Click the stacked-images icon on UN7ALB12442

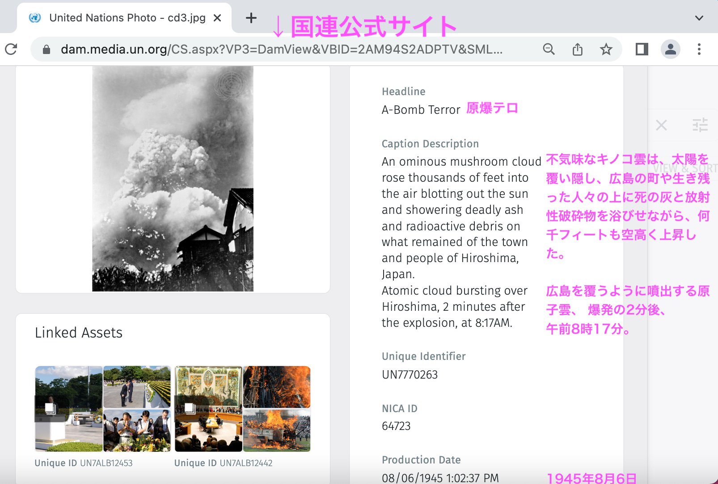[190, 409]
